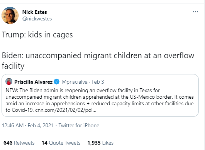Open the Twitter for iPhone source link
205x150 pixels.
79,125
